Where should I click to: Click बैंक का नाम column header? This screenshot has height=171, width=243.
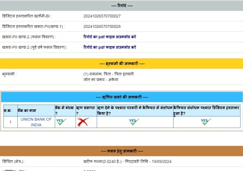coord(36,111)
